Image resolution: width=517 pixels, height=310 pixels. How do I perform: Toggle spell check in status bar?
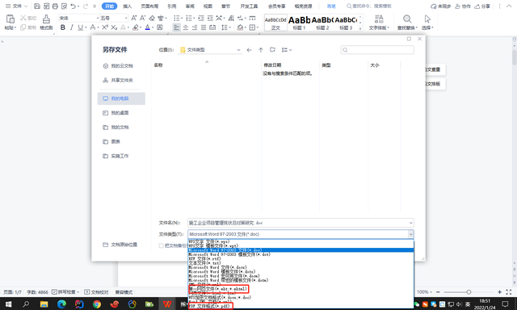[65, 292]
